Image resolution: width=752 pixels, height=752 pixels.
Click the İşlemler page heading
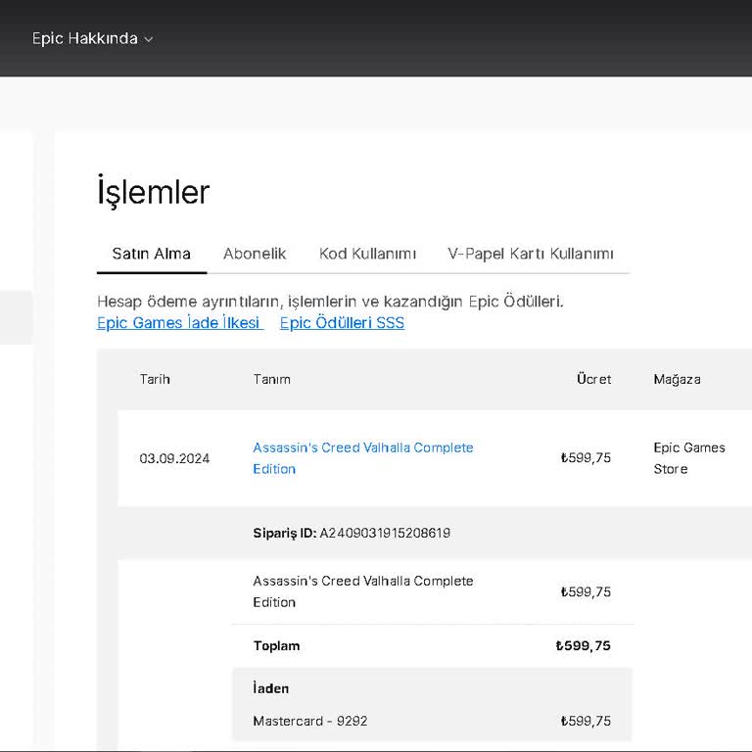[x=154, y=192]
